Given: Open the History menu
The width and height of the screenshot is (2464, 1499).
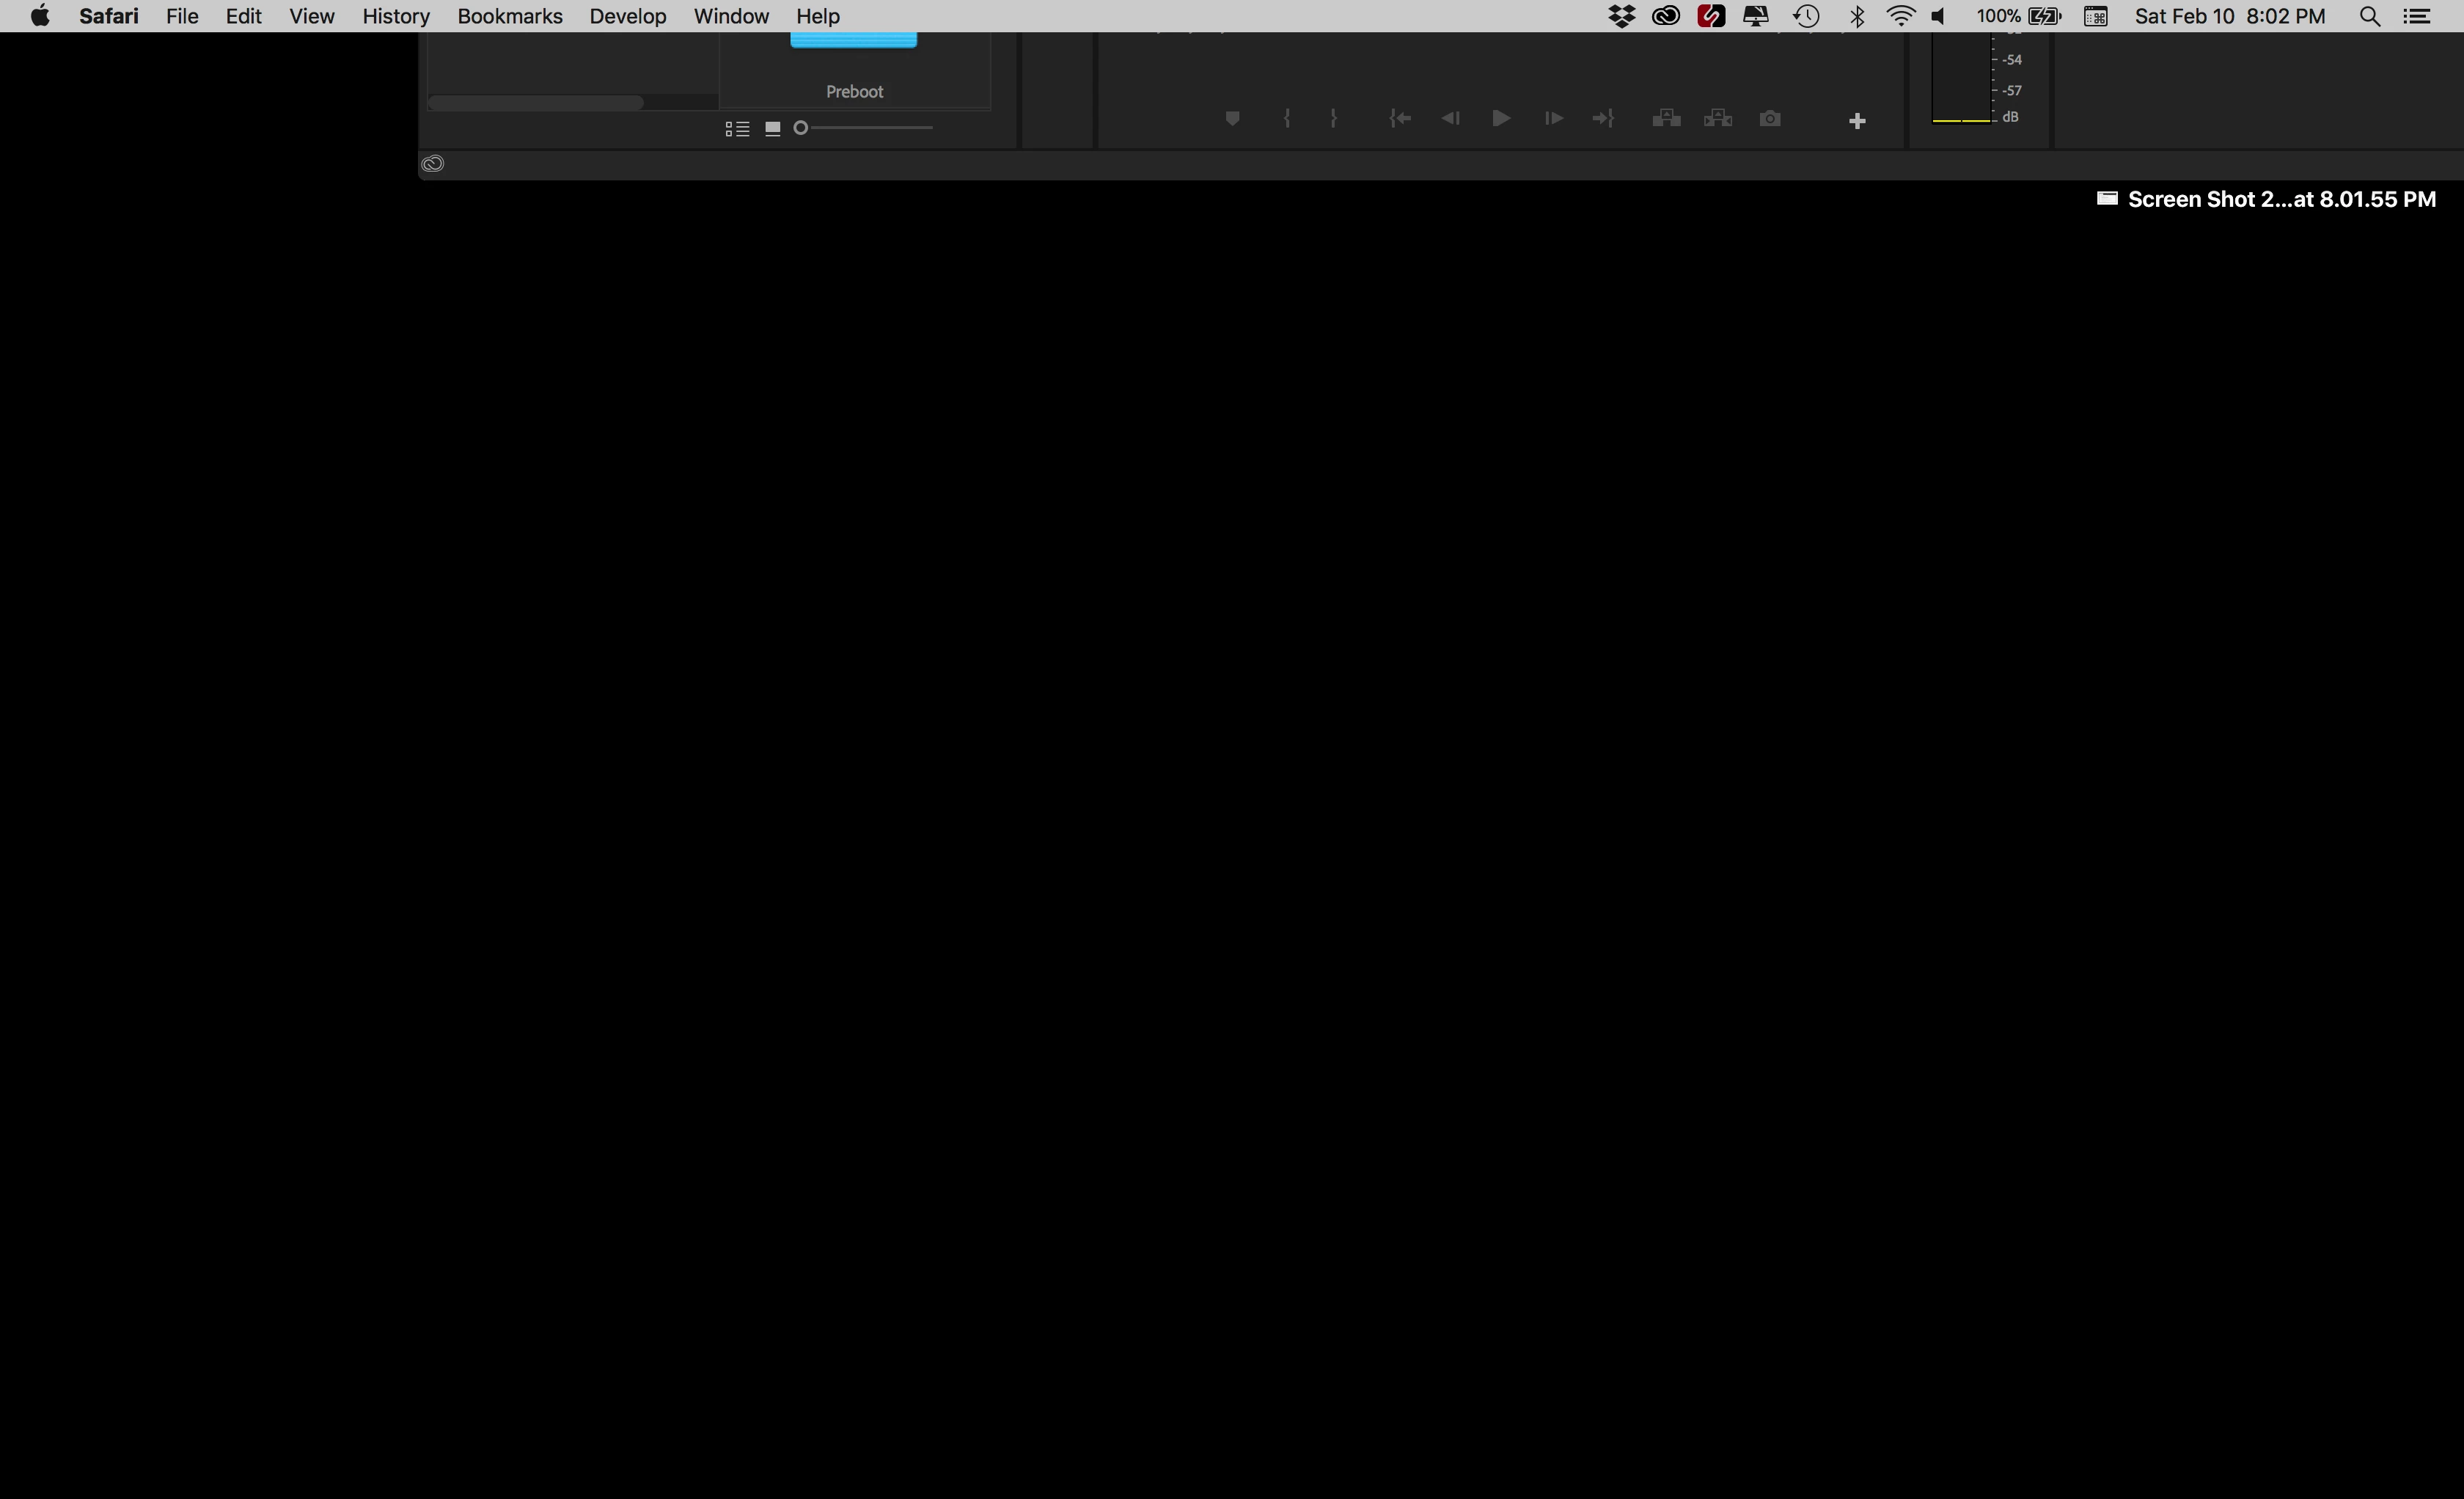Looking at the screenshot, I should [x=395, y=16].
